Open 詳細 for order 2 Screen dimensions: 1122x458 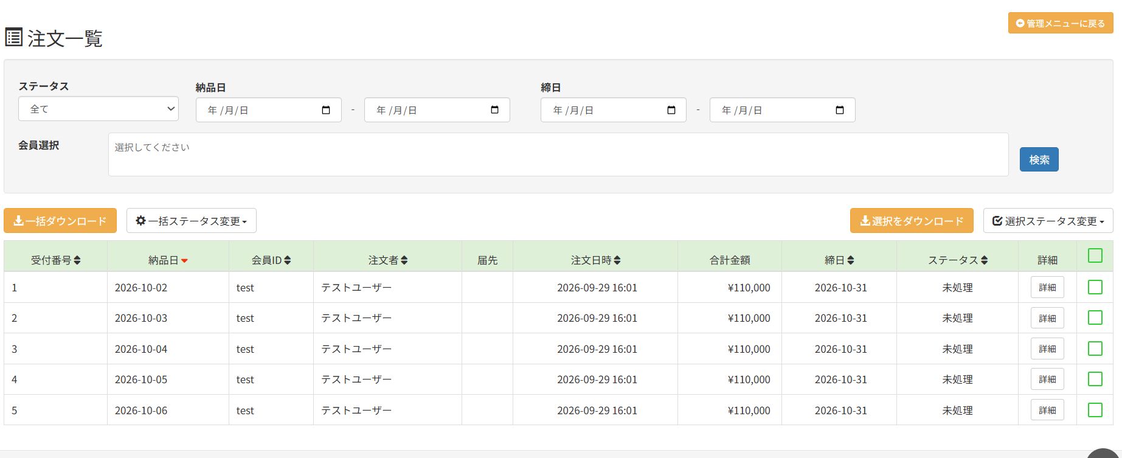pyautogui.click(x=1047, y=318)
